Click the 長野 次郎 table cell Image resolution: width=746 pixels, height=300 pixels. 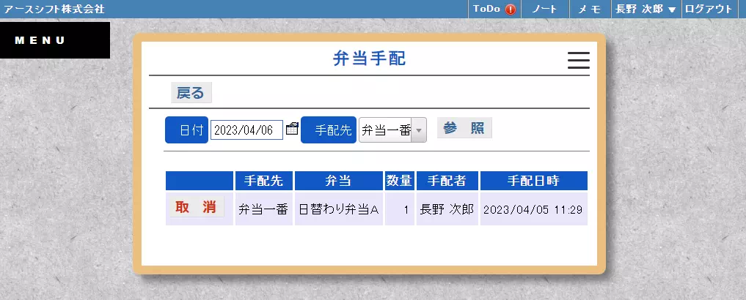447,209
